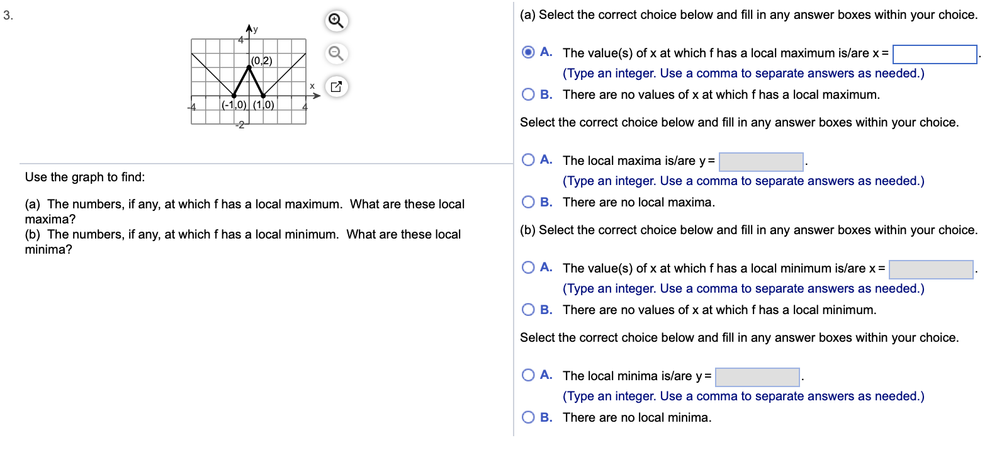992x462 pixels.
Task: Click the x = answer box for local maximum
Action: click(x=935, y=54)
